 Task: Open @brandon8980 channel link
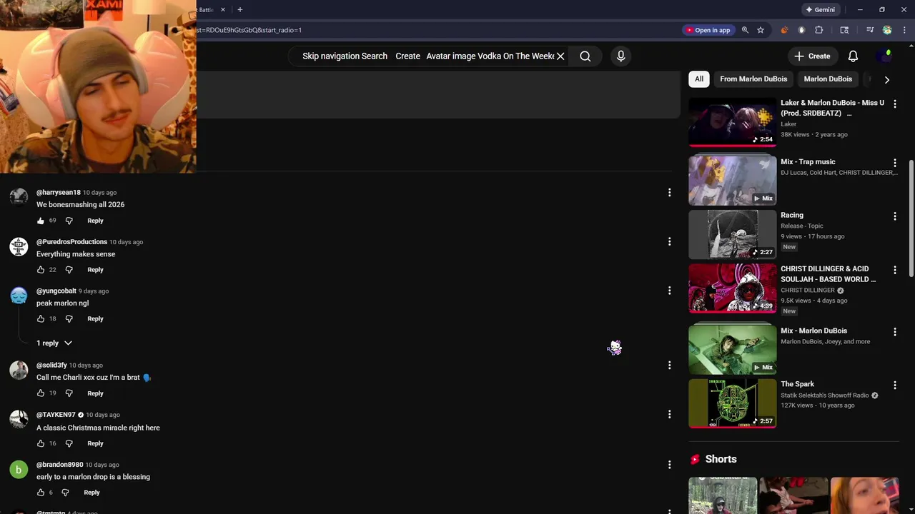point(60,465)
